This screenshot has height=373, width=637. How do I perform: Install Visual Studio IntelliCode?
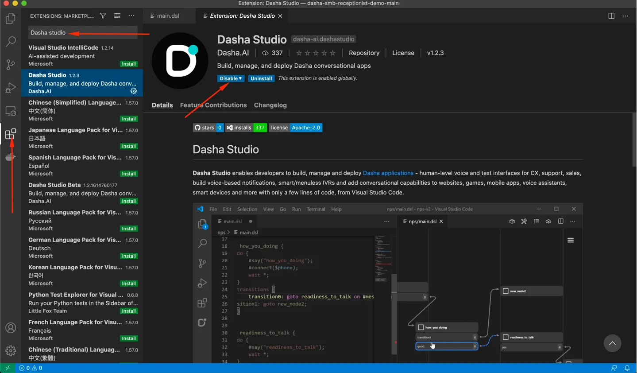[x=129, y=64]
